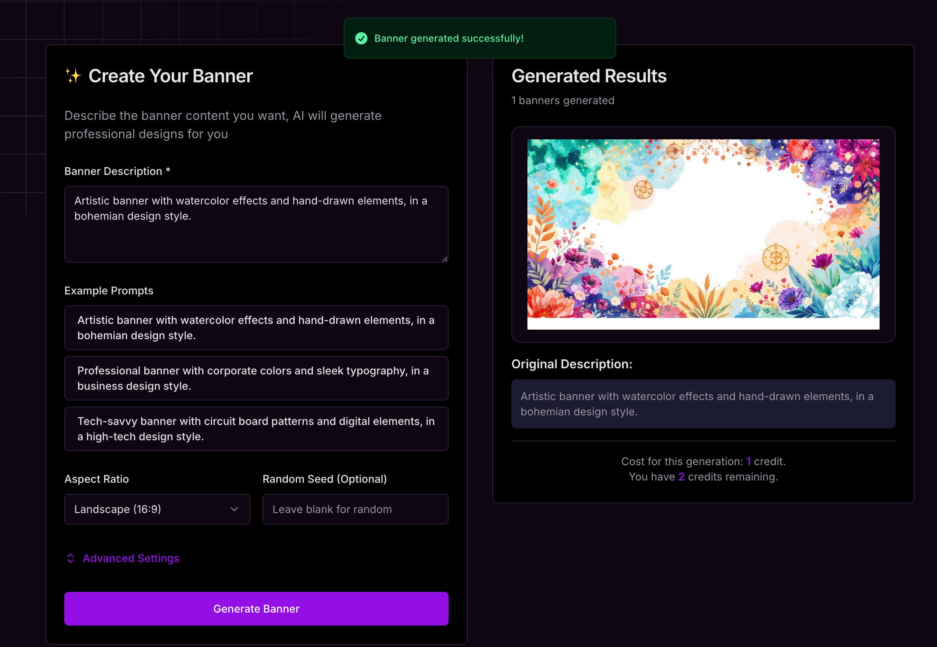Click the 'Random Seed (Optional)' label

click(x=325, y=479)
